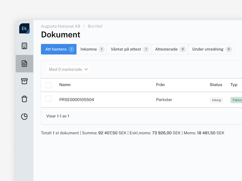Switch to the 'Inkomna' tab
The width and height of the screenshot is (242, 181).
tap(92, 49)
